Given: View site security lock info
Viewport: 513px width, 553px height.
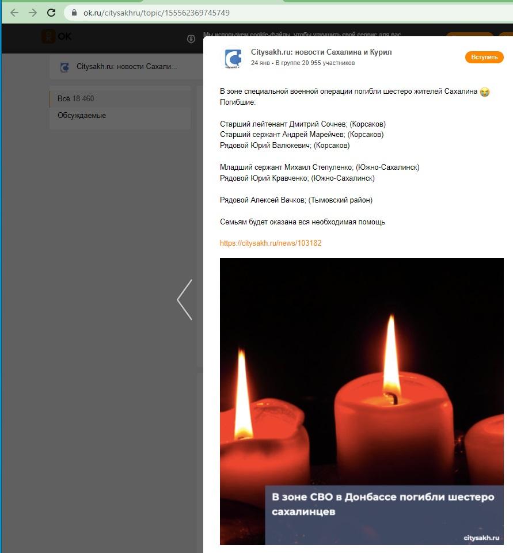Looking at the screenshot, I should pyautogui.click(x=74, y=13).
